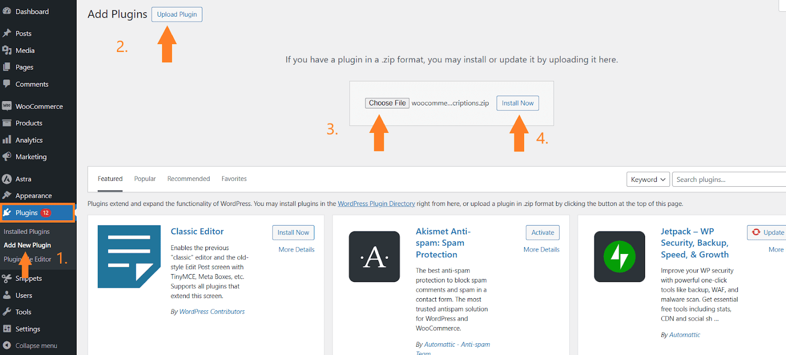Click the Jetpack plugin logo
Viewport: 786px width, 355px height.
[x=619, y=256]
